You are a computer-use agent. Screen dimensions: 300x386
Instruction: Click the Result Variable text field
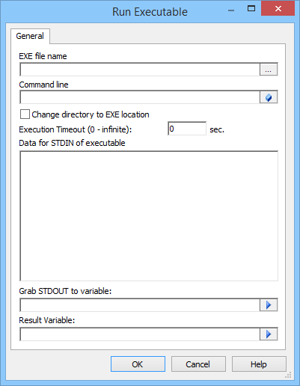point(140,334)
